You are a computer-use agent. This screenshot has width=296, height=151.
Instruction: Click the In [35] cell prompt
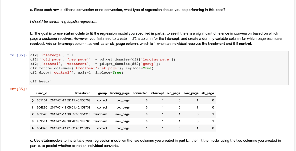(x=18, y=55)
